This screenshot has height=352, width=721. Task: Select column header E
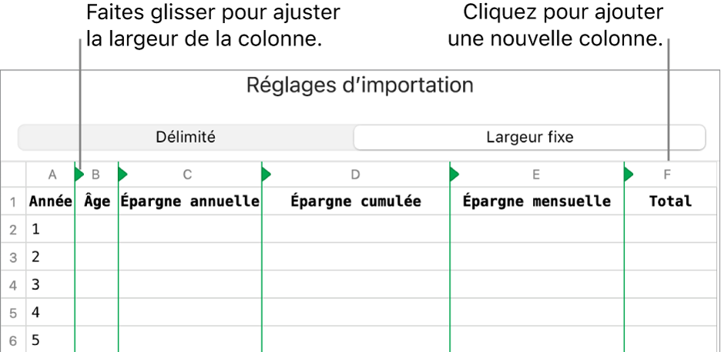coord(537,174)
